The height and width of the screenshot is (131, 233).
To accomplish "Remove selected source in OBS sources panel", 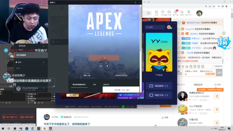I will click(x=32, y=103).
